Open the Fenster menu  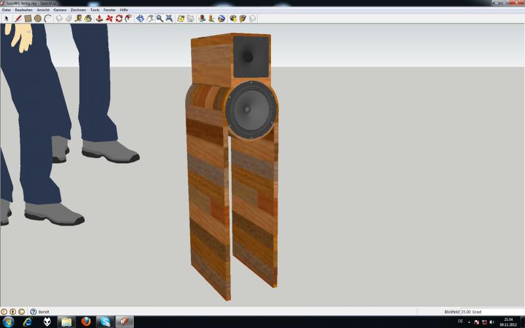[x=110, y=10]
